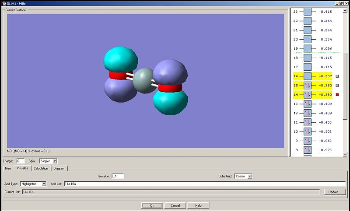Toggle red surface marker for orbital 14
Viewport: 350px width, 211px height.
coord(337,95)
